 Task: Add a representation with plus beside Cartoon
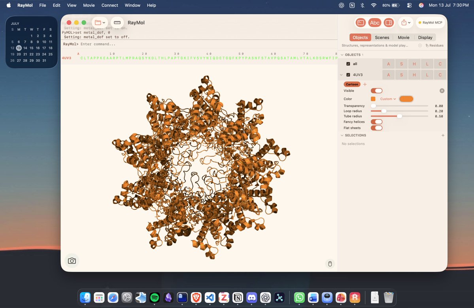pyautogui.click(x=365, y=84)
